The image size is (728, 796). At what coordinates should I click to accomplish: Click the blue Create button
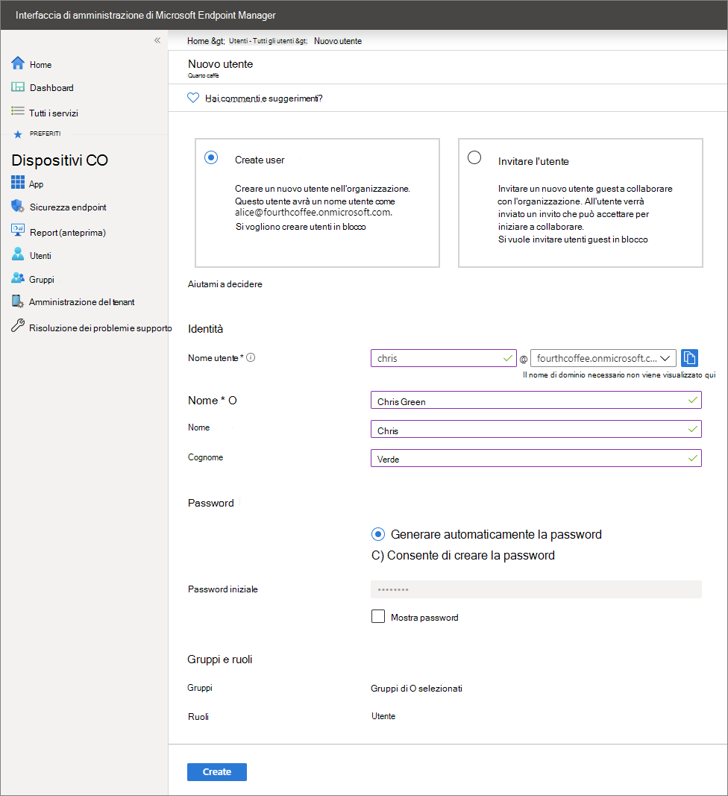[217, 771]
